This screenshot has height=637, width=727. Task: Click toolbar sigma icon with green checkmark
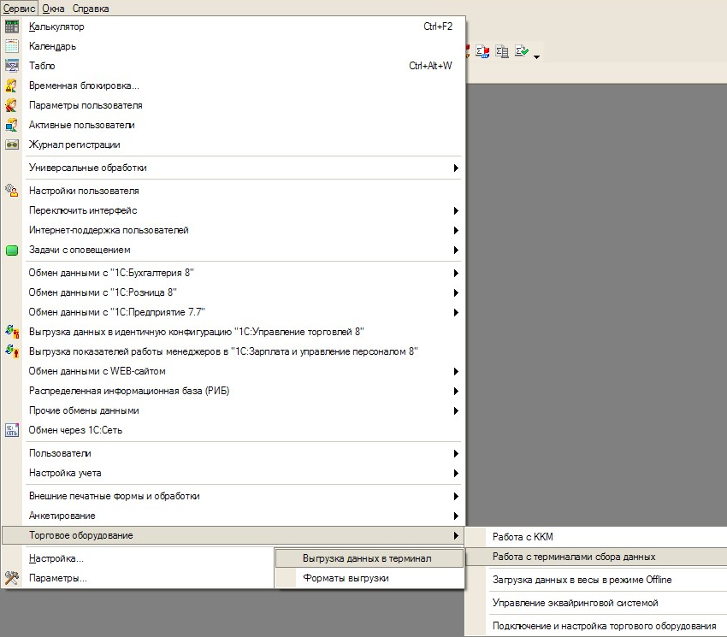click(521, 51)
